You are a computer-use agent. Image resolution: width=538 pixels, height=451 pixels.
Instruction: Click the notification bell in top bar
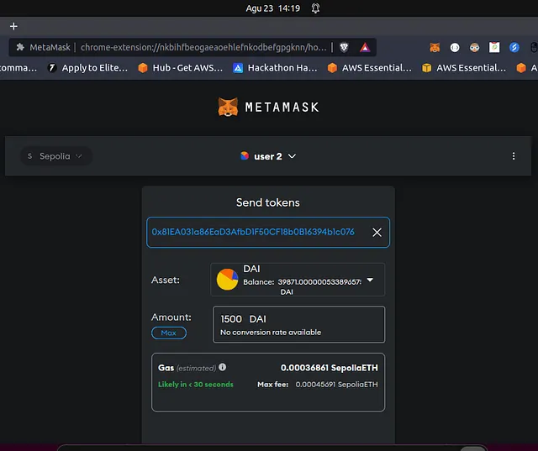click(x=315, y=8)
